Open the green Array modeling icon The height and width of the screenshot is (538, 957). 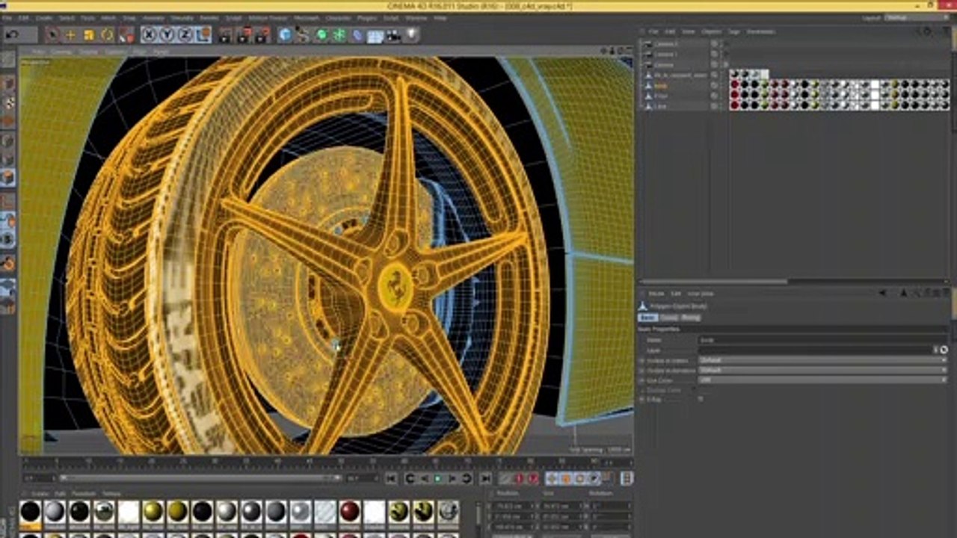(339, 34)
